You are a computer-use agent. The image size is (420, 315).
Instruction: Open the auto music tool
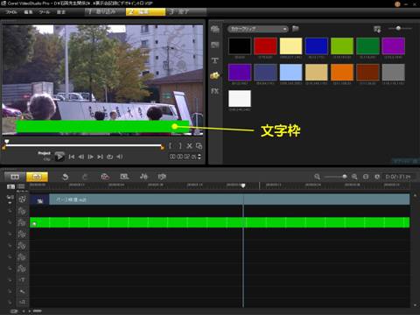162,177
